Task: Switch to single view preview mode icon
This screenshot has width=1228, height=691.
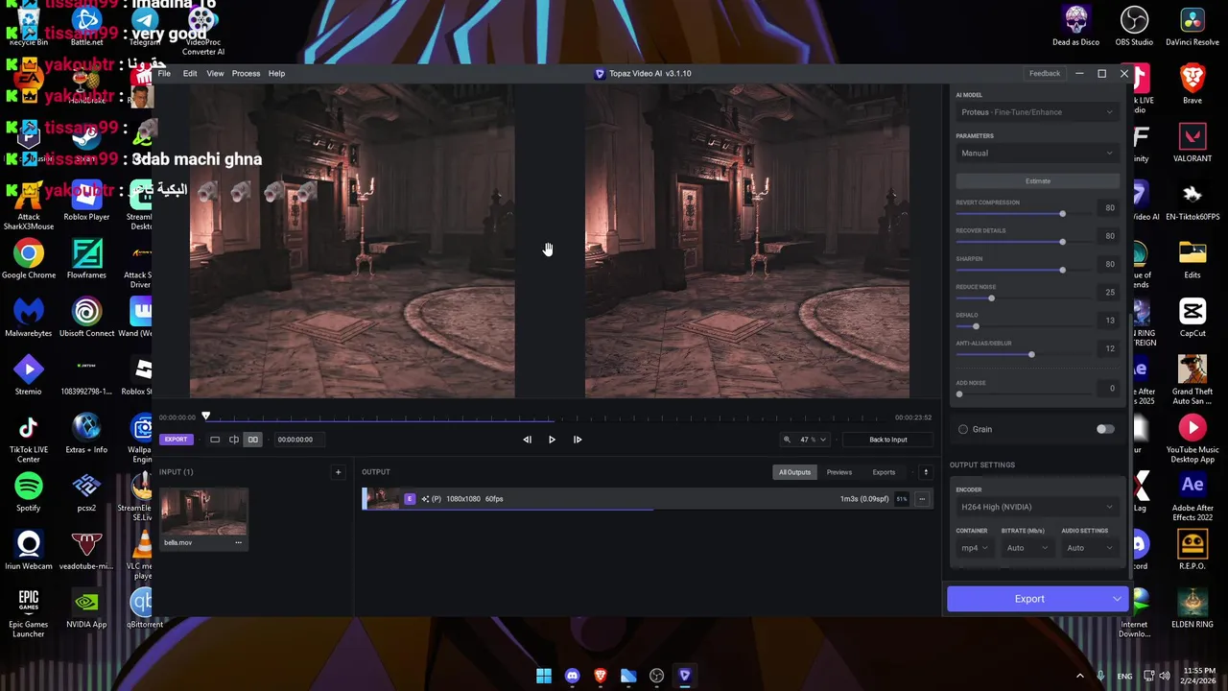Action: tap(215, 440)
